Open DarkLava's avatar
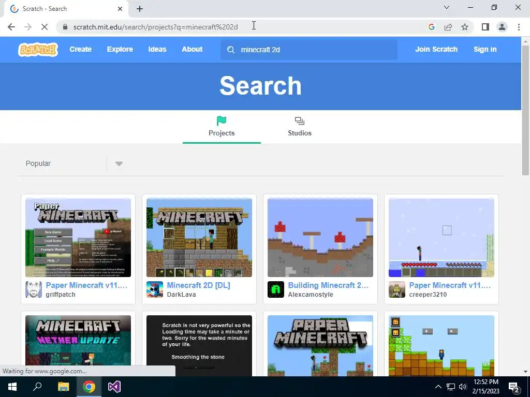 click(x=155, y=289)
